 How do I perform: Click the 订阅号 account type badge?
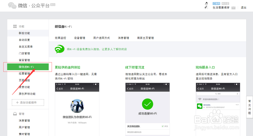[x=216, y=4]
